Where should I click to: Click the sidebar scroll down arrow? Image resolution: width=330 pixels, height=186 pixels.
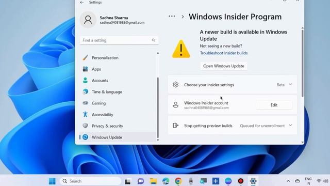pos(158,140)
